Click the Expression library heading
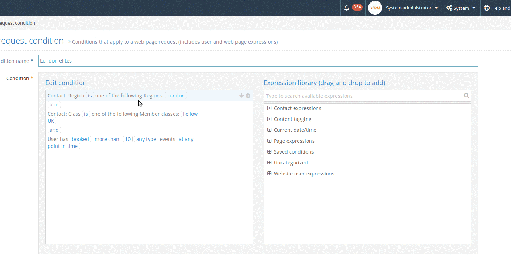 point(324,83)
